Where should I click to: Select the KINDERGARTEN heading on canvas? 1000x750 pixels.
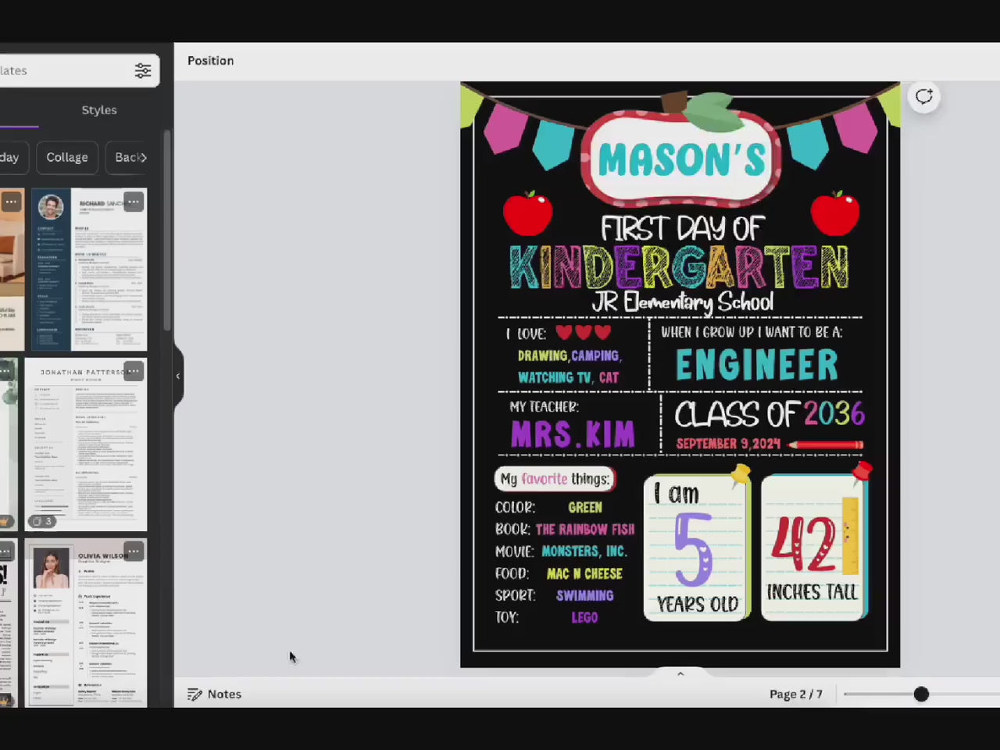coord(679,267)
